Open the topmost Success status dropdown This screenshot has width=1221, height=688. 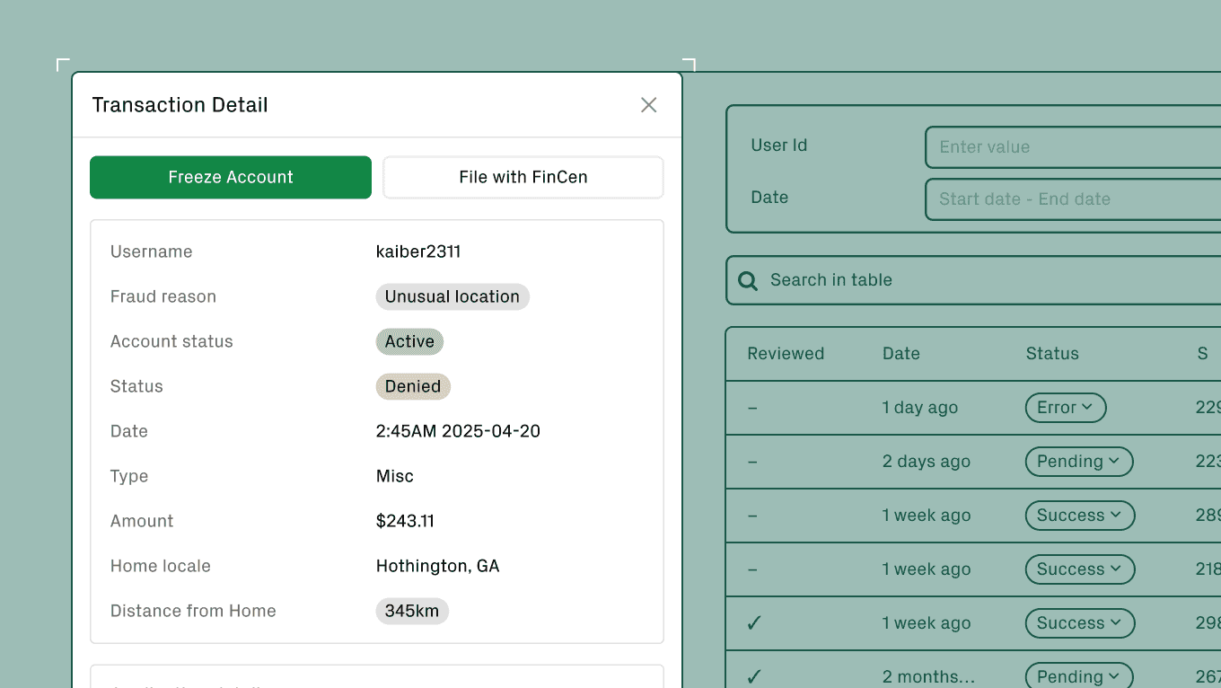tap(1079, 516)
